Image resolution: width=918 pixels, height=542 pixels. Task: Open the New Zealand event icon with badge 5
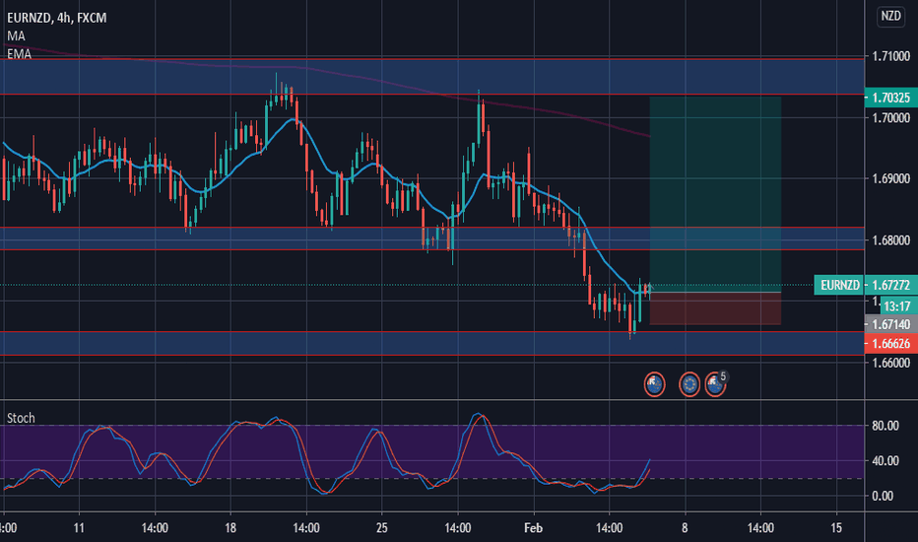pos(715,384)
